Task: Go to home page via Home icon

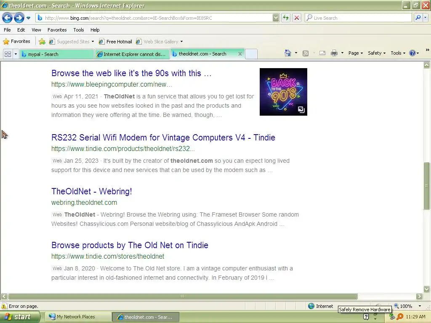Action: pyautogui.click(x=288, y=53)
